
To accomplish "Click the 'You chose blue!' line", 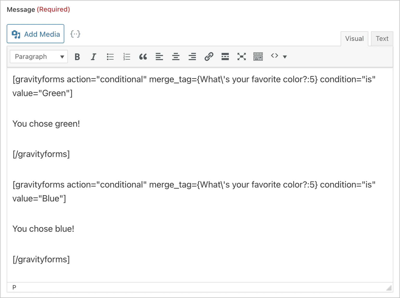I will coord(43,229).
